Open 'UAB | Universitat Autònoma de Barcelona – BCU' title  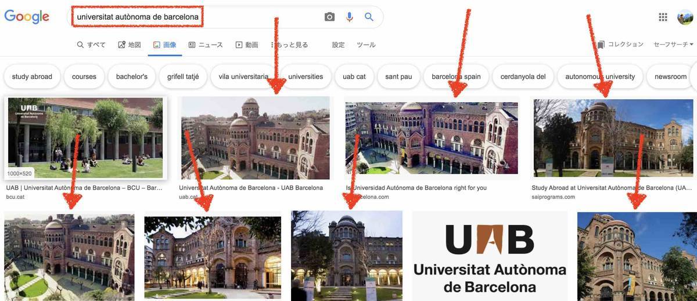[84, 188]
